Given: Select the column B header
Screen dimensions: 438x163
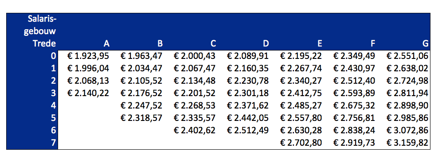Looking at the screenshot, I should pyautogui.click(x=160, y=43).
